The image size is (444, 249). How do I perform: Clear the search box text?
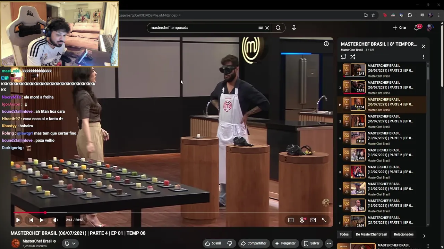pyautogui.click(x=267, y=28)
